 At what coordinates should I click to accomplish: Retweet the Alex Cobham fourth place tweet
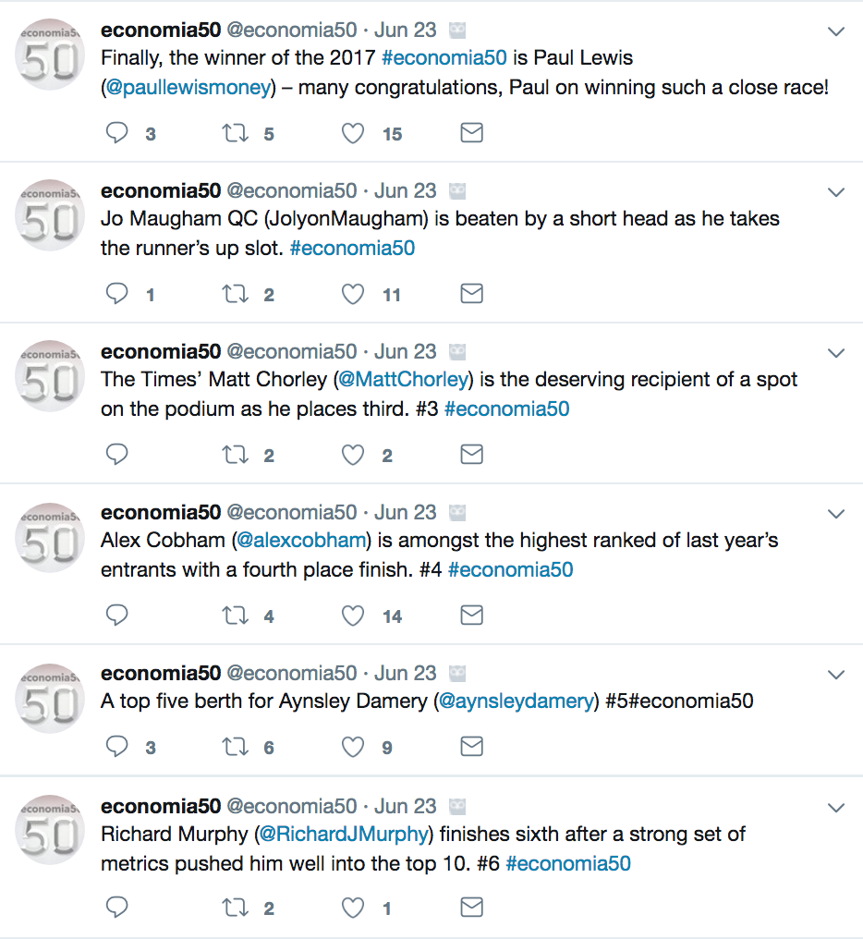coord(235,616)
